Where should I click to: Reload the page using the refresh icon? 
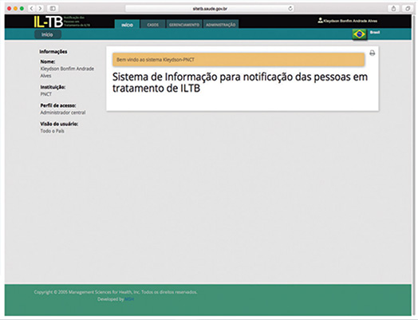pos(290,9)
